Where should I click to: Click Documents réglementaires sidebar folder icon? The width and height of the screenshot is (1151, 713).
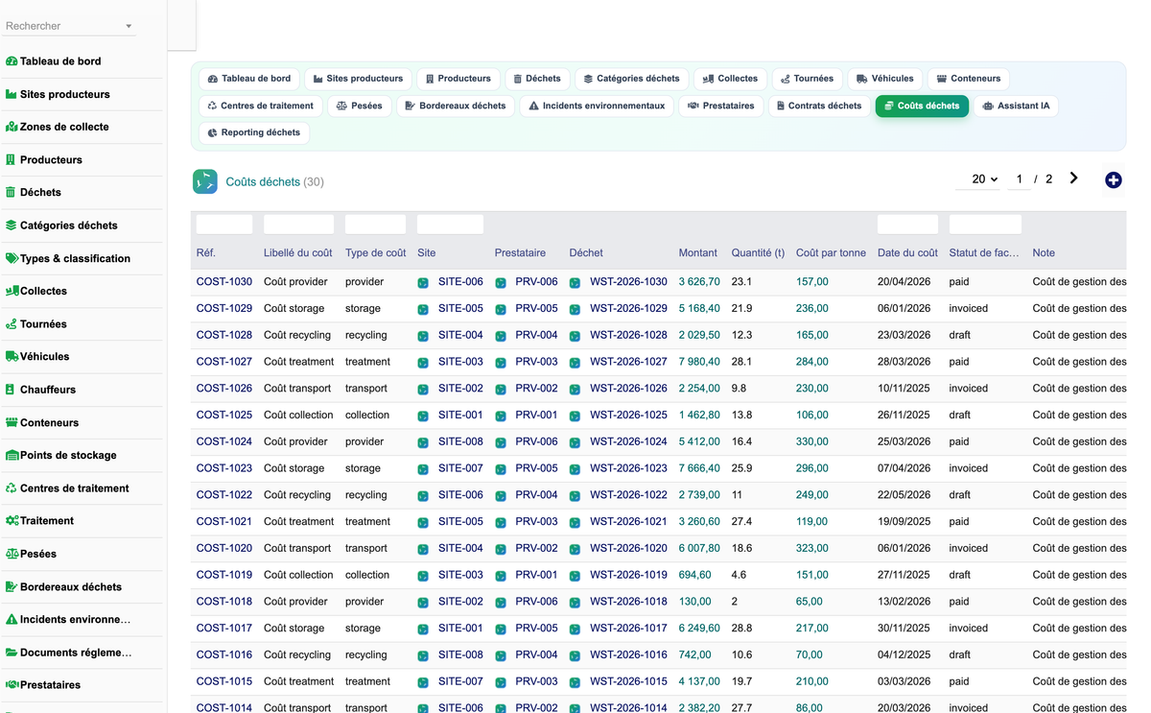[12, 652]
